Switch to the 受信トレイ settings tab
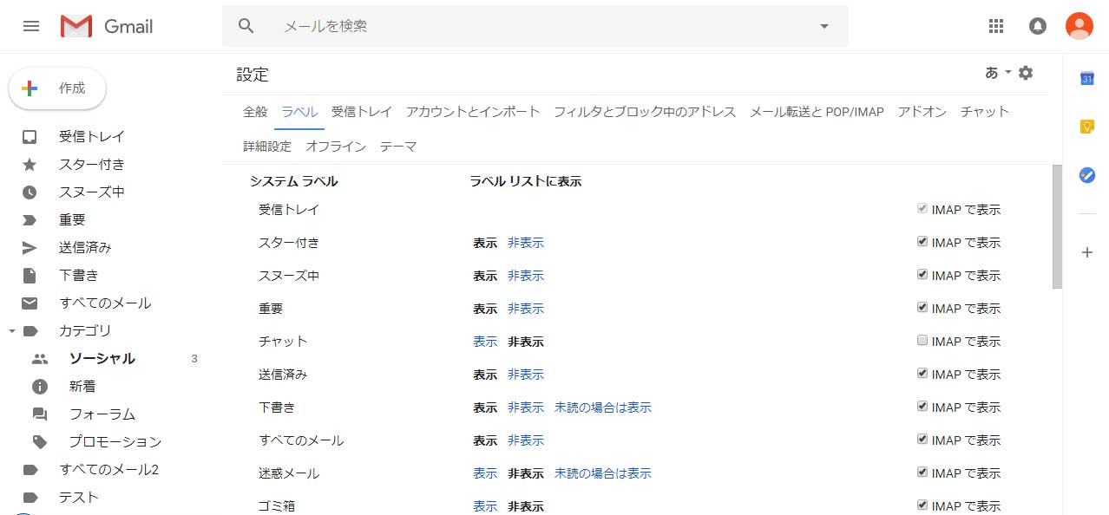 (x=361, y=111)
